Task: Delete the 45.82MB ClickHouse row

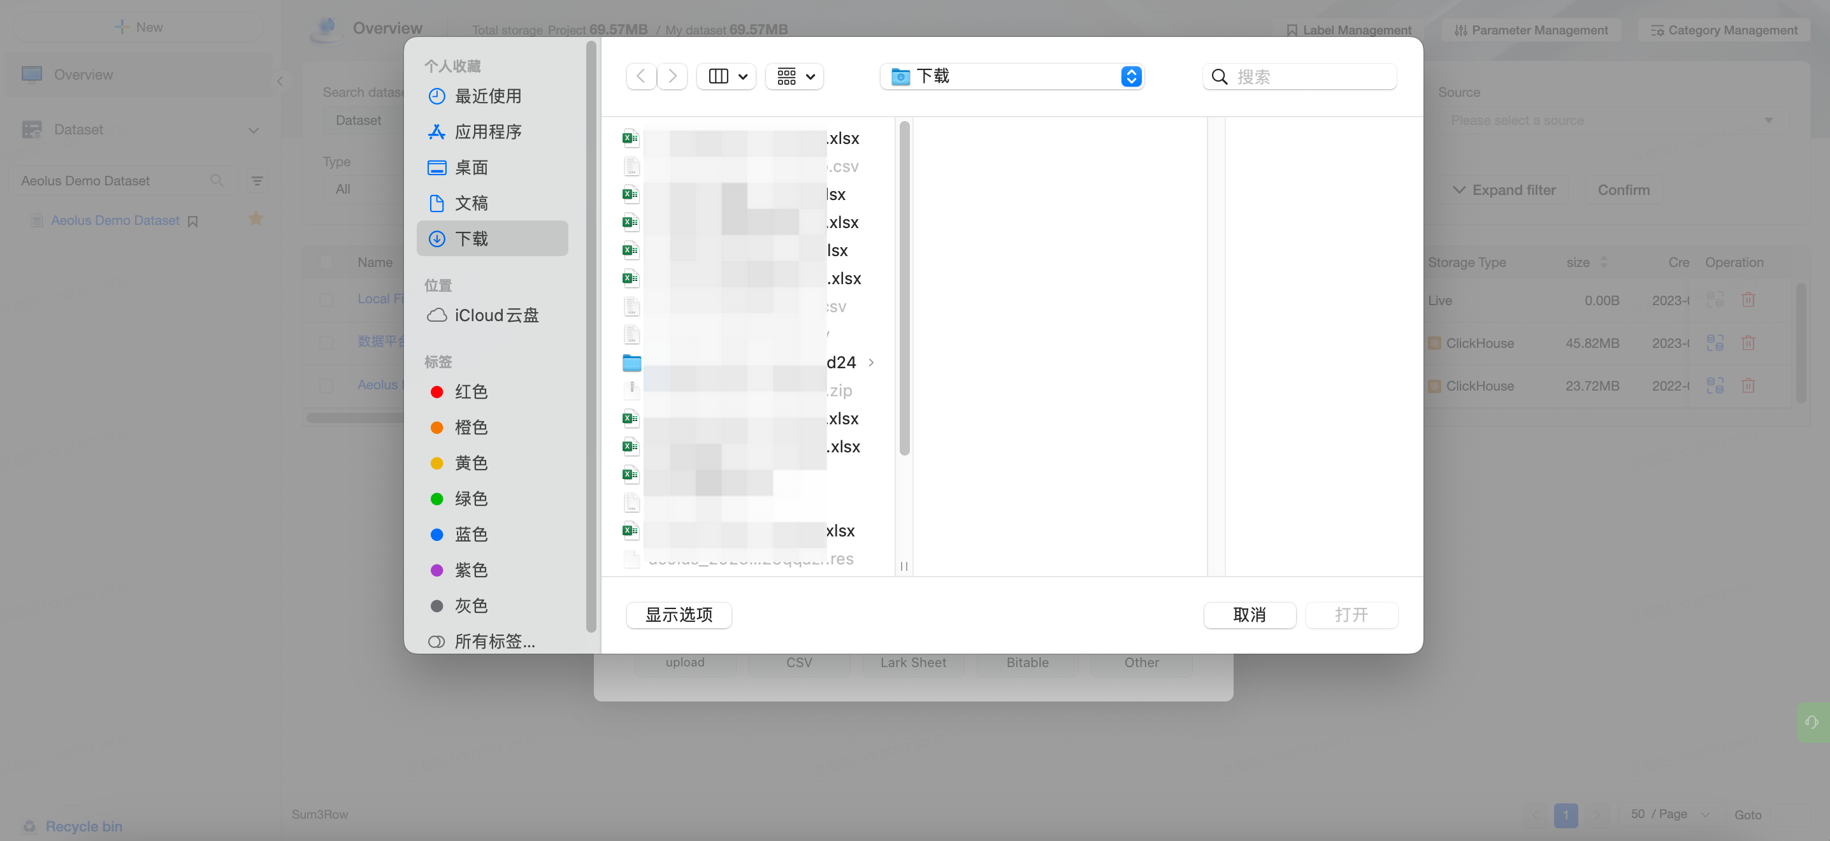Action: click(1748, 342)
